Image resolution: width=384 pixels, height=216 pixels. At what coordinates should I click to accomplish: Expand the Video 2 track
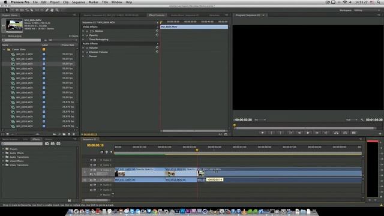(x=101, y=165)
